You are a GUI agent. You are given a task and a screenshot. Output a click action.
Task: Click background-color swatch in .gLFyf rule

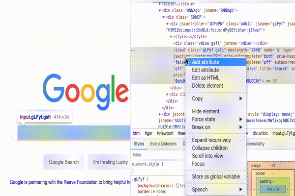[x=177, y=186]
